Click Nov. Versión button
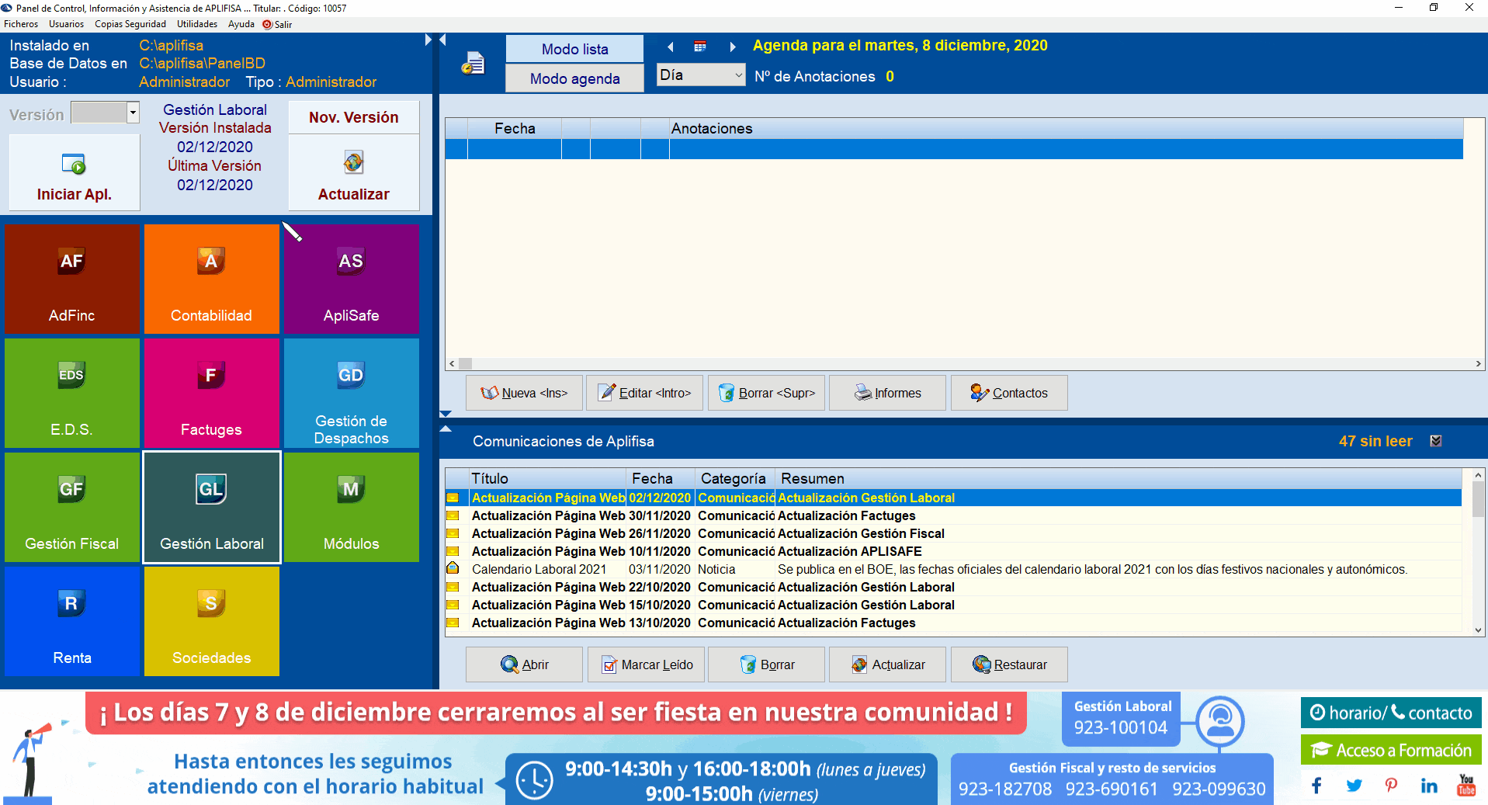 tap(353, 117)
